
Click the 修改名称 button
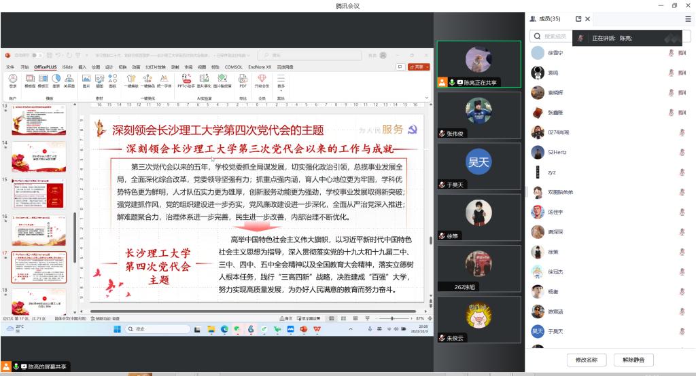point(586,359)
